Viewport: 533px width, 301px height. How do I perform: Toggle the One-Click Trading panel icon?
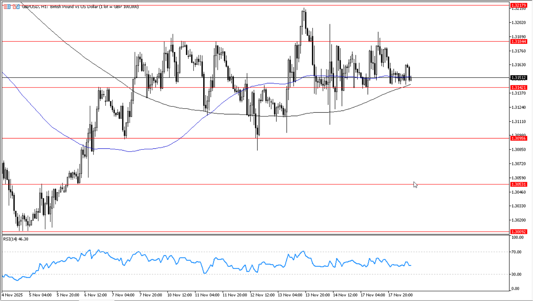(x=16, y=7)
